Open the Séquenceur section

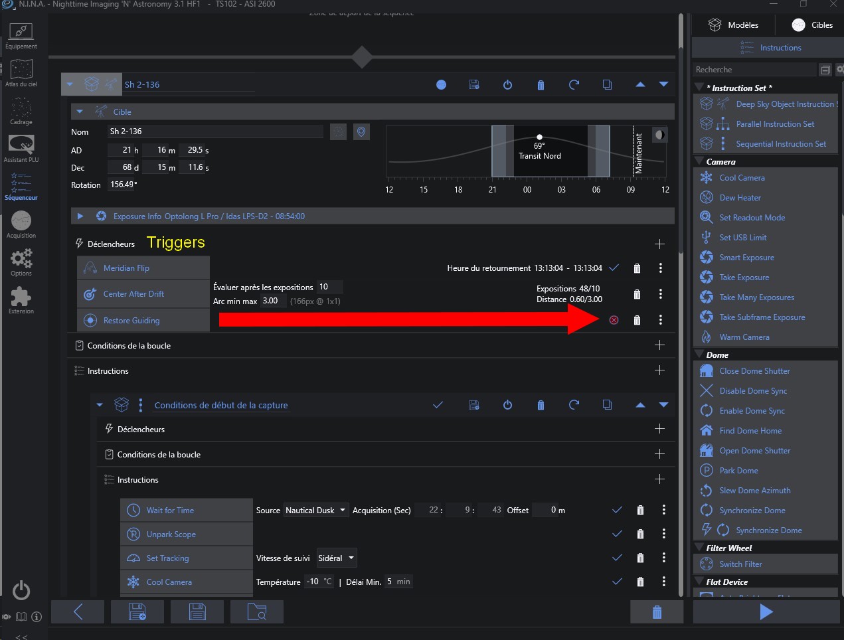(x=21, y=187)
